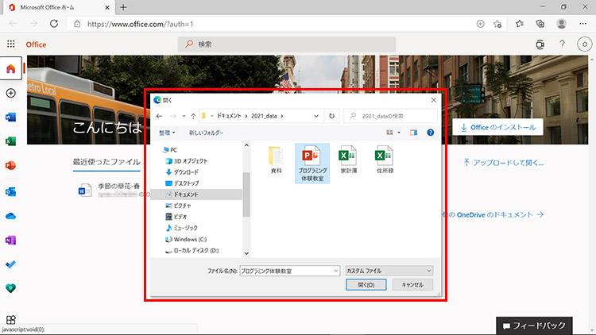The height and width of the screenshot is (335, 596).
Task: Click the キャンセル button
Action: 413,284
